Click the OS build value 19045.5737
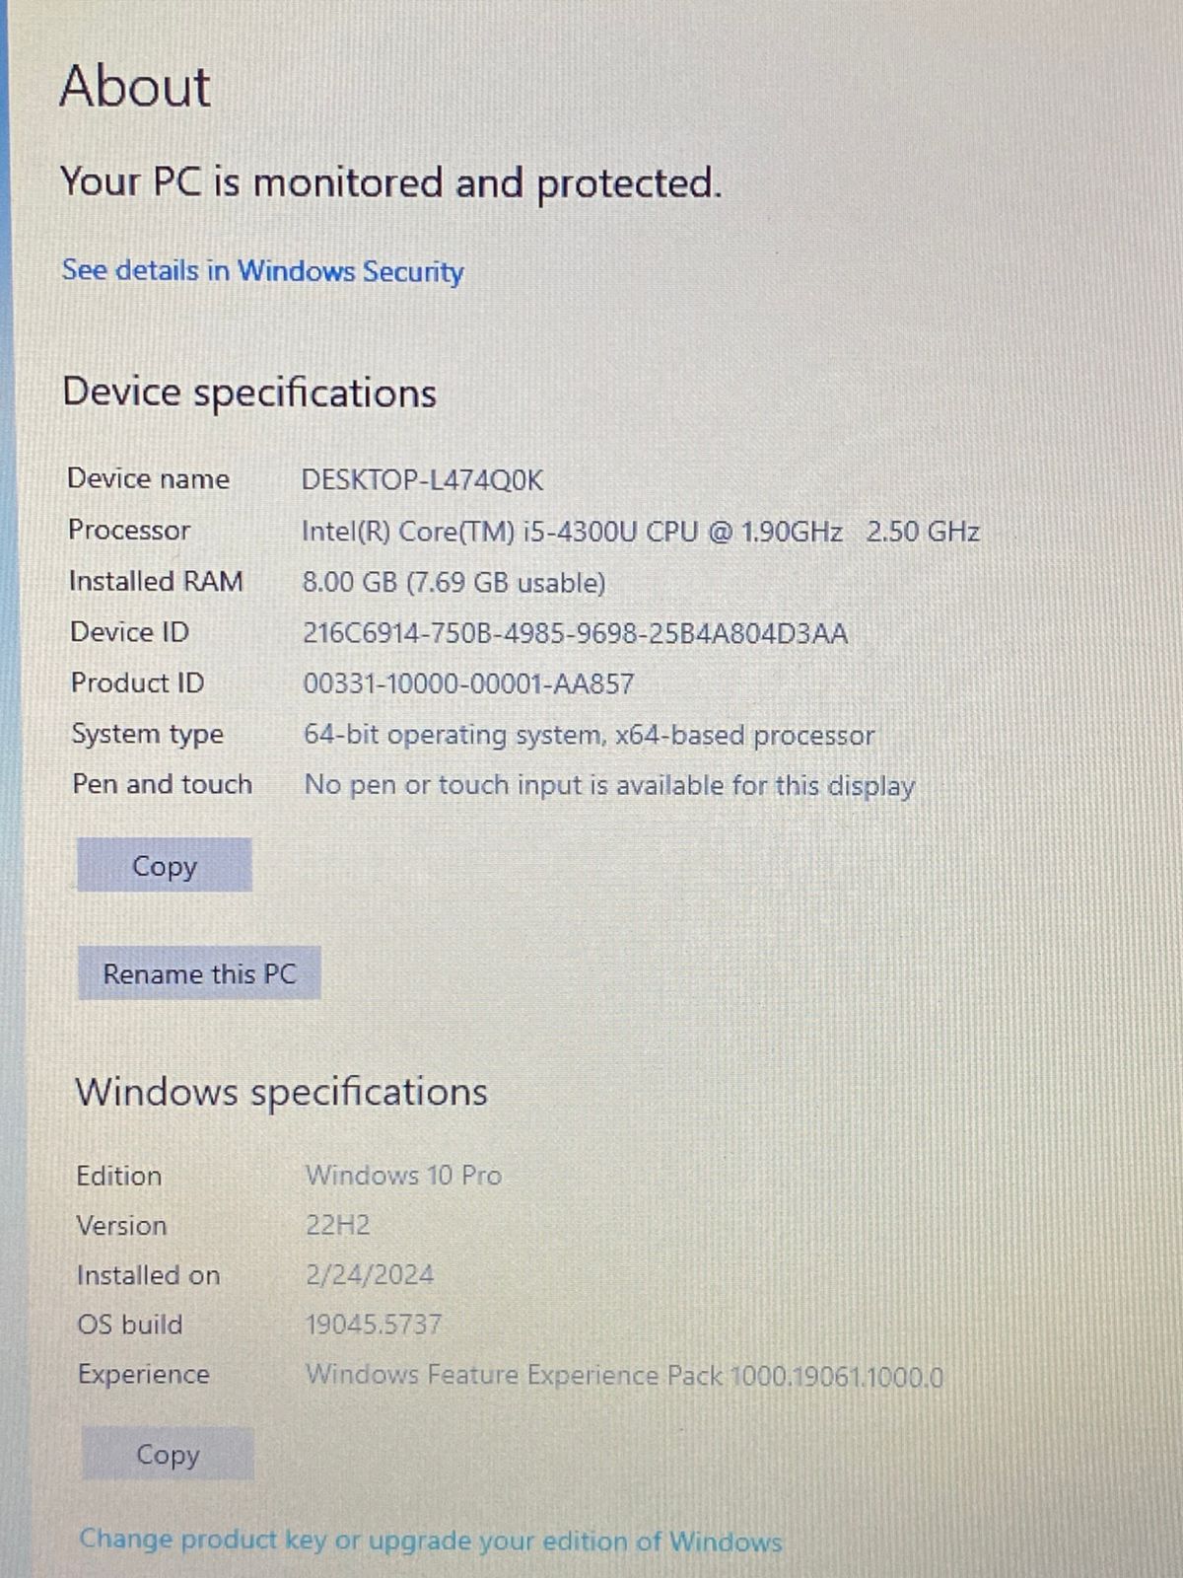The image size is (1183, 1578). (x=374, y=1324)
